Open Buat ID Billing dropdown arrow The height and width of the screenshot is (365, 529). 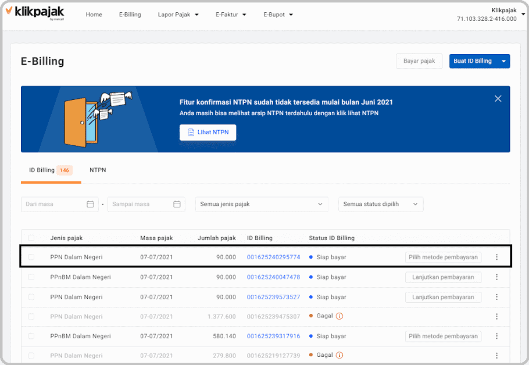(503, 62)
